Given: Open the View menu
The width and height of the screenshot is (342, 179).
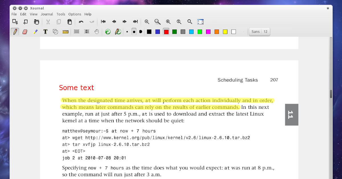Looking at the screenshot, I should [34, 14].
